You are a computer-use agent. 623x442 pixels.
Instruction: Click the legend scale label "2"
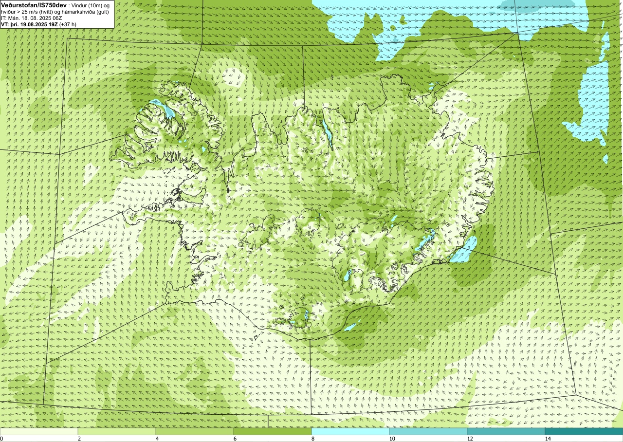coord(79,439)
